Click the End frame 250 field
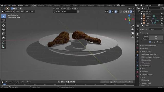This screenshot has width=164, height=92. click(x=128, y=82)
